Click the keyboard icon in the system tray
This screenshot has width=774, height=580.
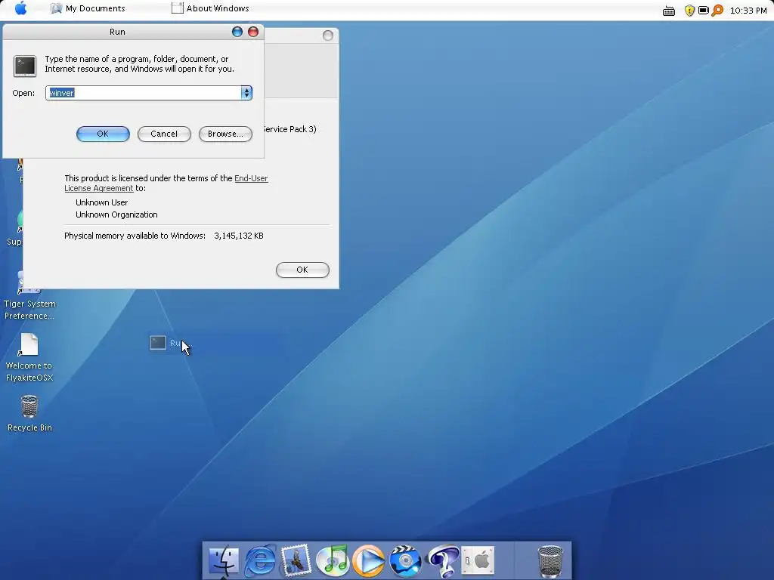pos(669,11)
